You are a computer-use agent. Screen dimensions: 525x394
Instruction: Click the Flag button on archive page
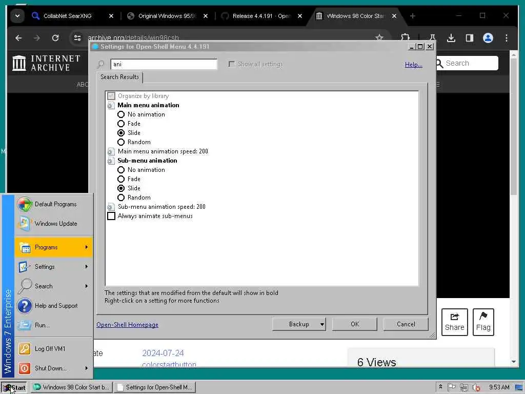483,322
